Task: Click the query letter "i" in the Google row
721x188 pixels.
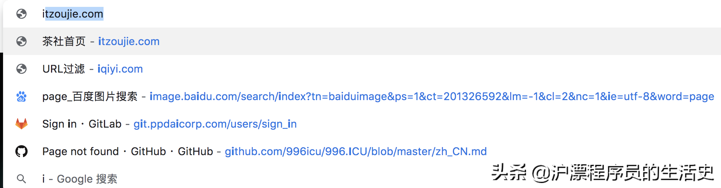Action: point(44,179)
